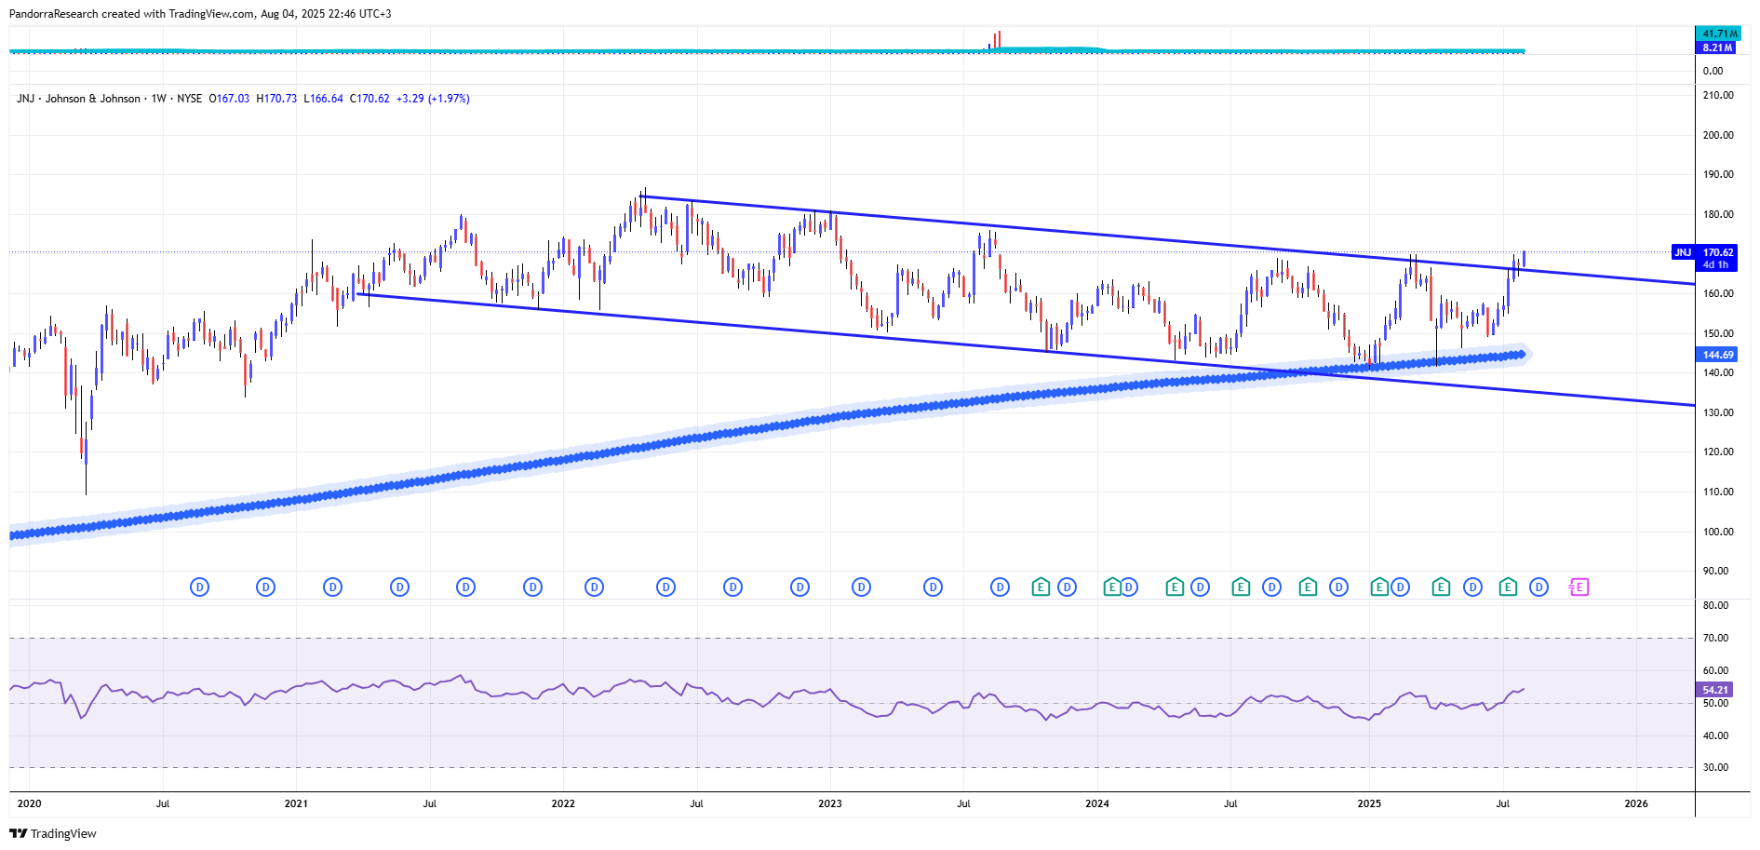Click the 2020 label on time axis
This screenshot has width=1760, height=850.
(30, 803)
